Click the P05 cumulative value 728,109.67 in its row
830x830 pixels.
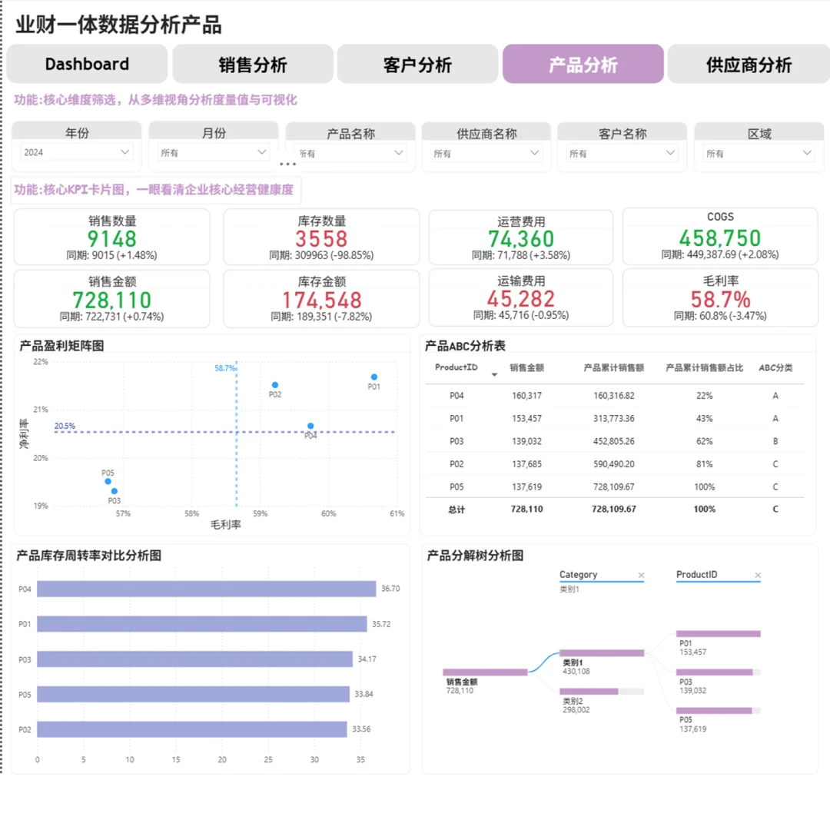[x=614, y=486]
